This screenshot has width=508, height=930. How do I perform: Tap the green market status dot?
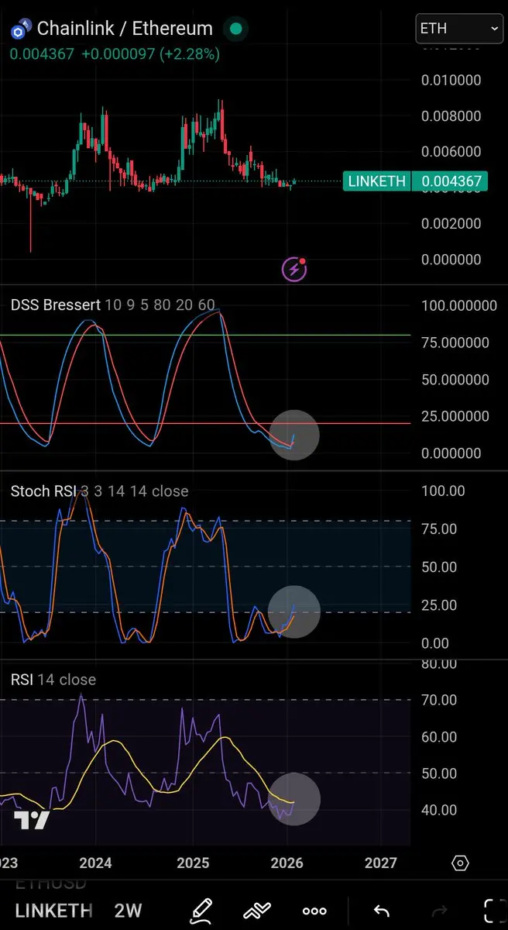[236, 29]
